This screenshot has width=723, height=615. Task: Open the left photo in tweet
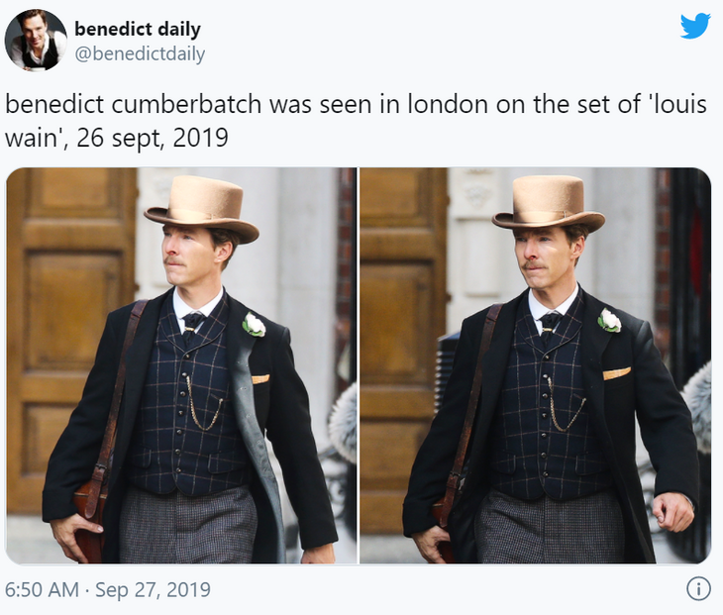181,365
